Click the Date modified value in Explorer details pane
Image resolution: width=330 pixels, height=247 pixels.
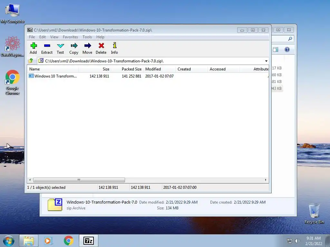pyautogui.click(x=182, y=202)
